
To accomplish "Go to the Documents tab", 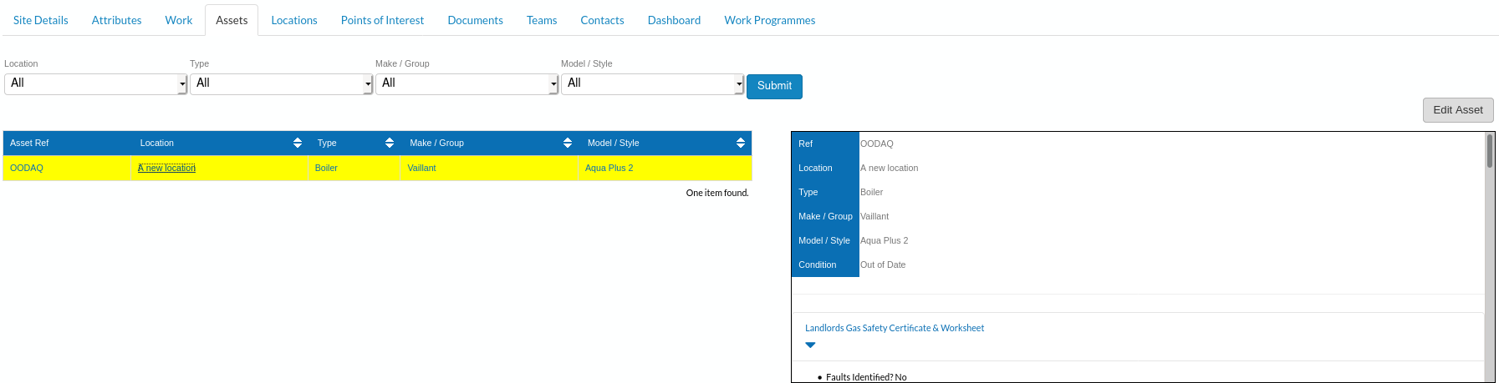I will (x=475, y=20).
